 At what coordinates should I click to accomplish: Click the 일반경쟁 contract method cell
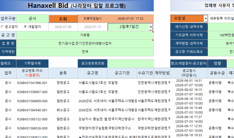pyautogui.click(x=162, y=128)
